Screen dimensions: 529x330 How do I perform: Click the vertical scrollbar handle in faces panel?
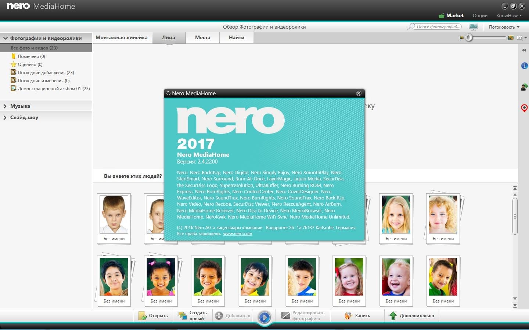pos(515,216)
